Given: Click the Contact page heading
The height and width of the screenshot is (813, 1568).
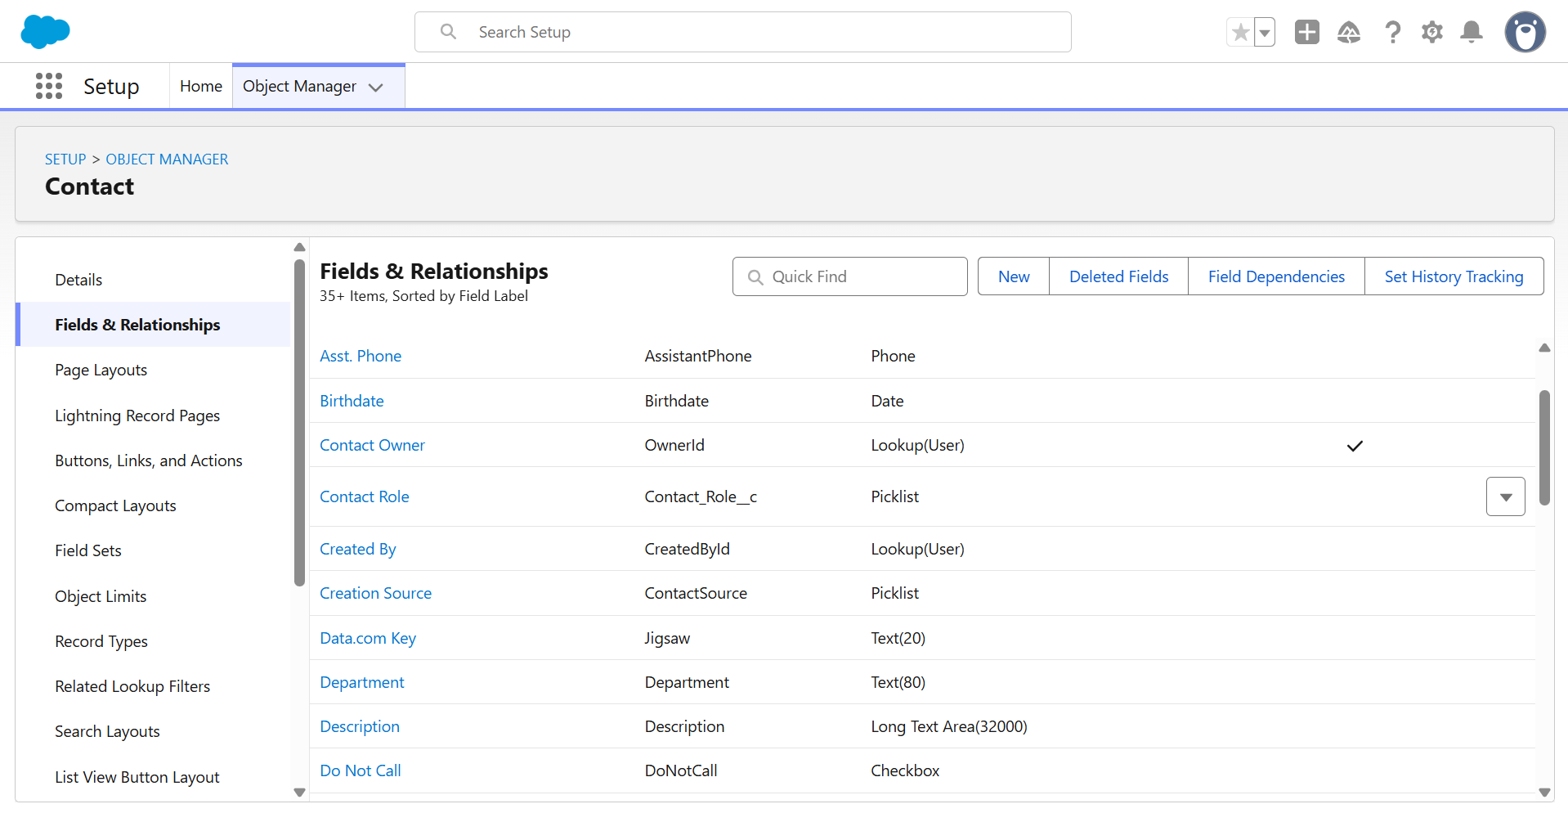Looking at the screenshot, I should [x=89, y=186].
